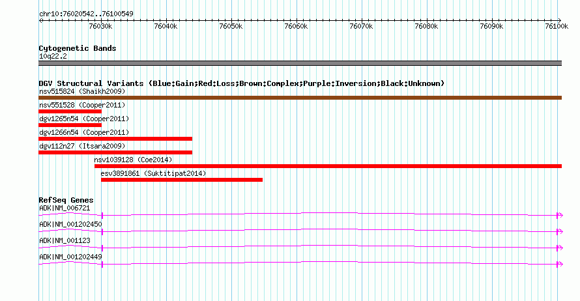This screenshot has width=580, height=301.
Task: Open variant label dgv1265n54 (Cooper2011)
Action: [84, 119]
